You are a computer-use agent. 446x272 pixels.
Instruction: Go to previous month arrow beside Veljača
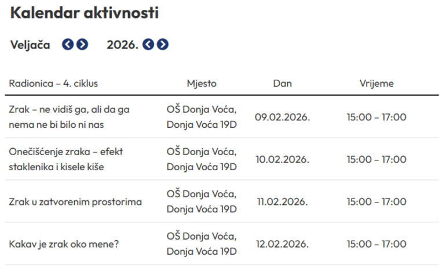[68, 45]
